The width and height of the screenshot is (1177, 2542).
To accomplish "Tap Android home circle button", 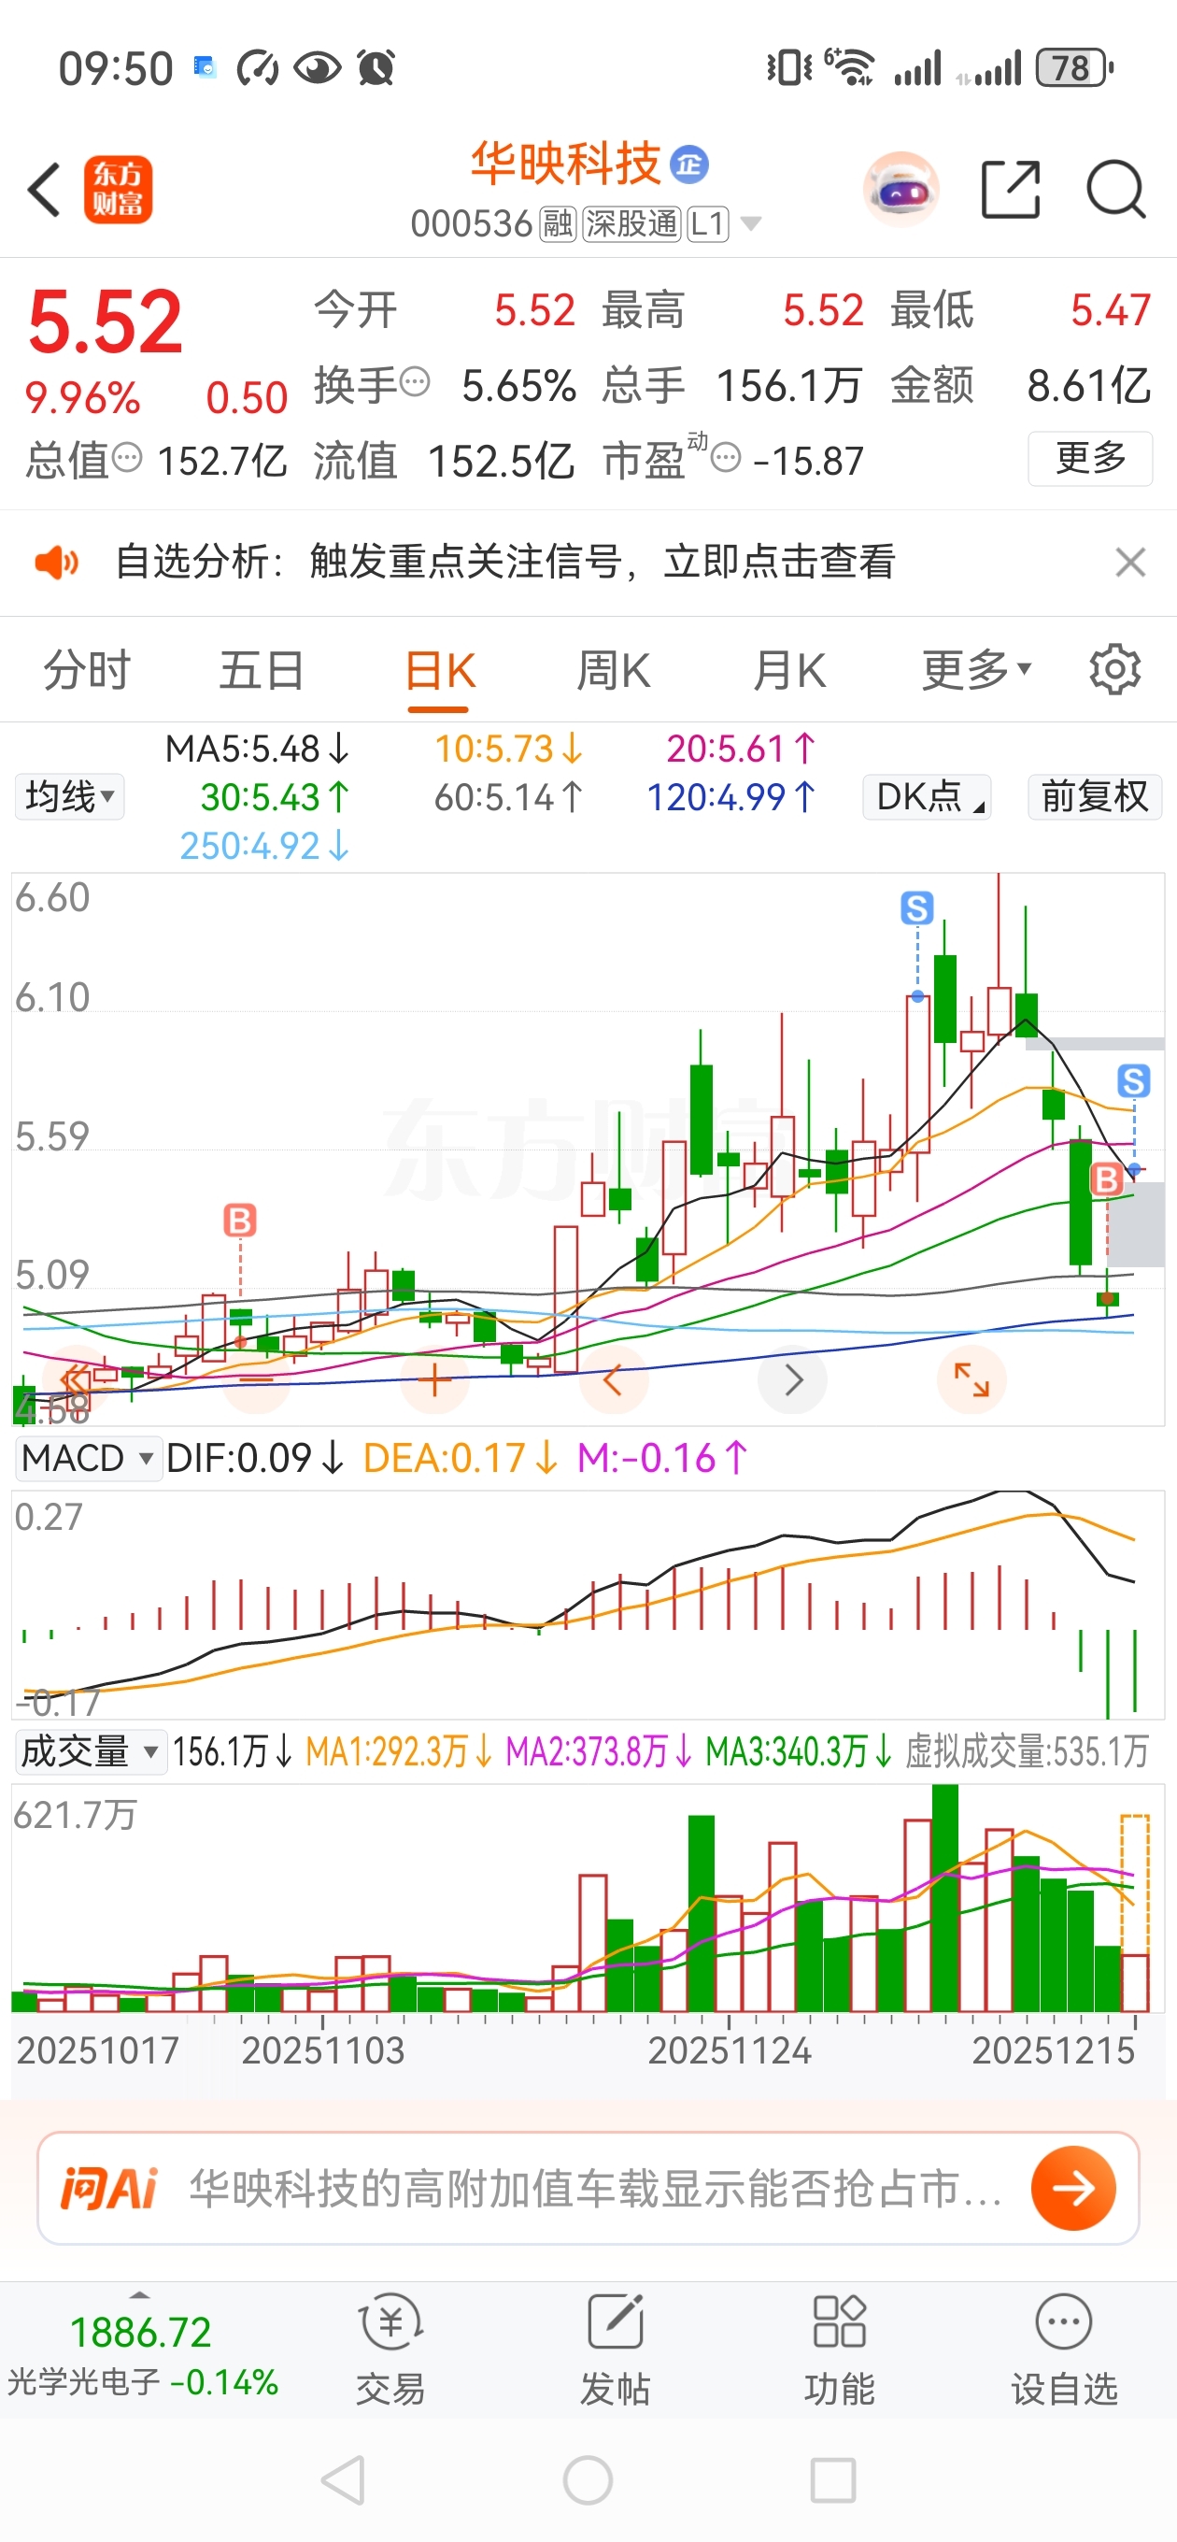I will click(x=588, y=2481).
